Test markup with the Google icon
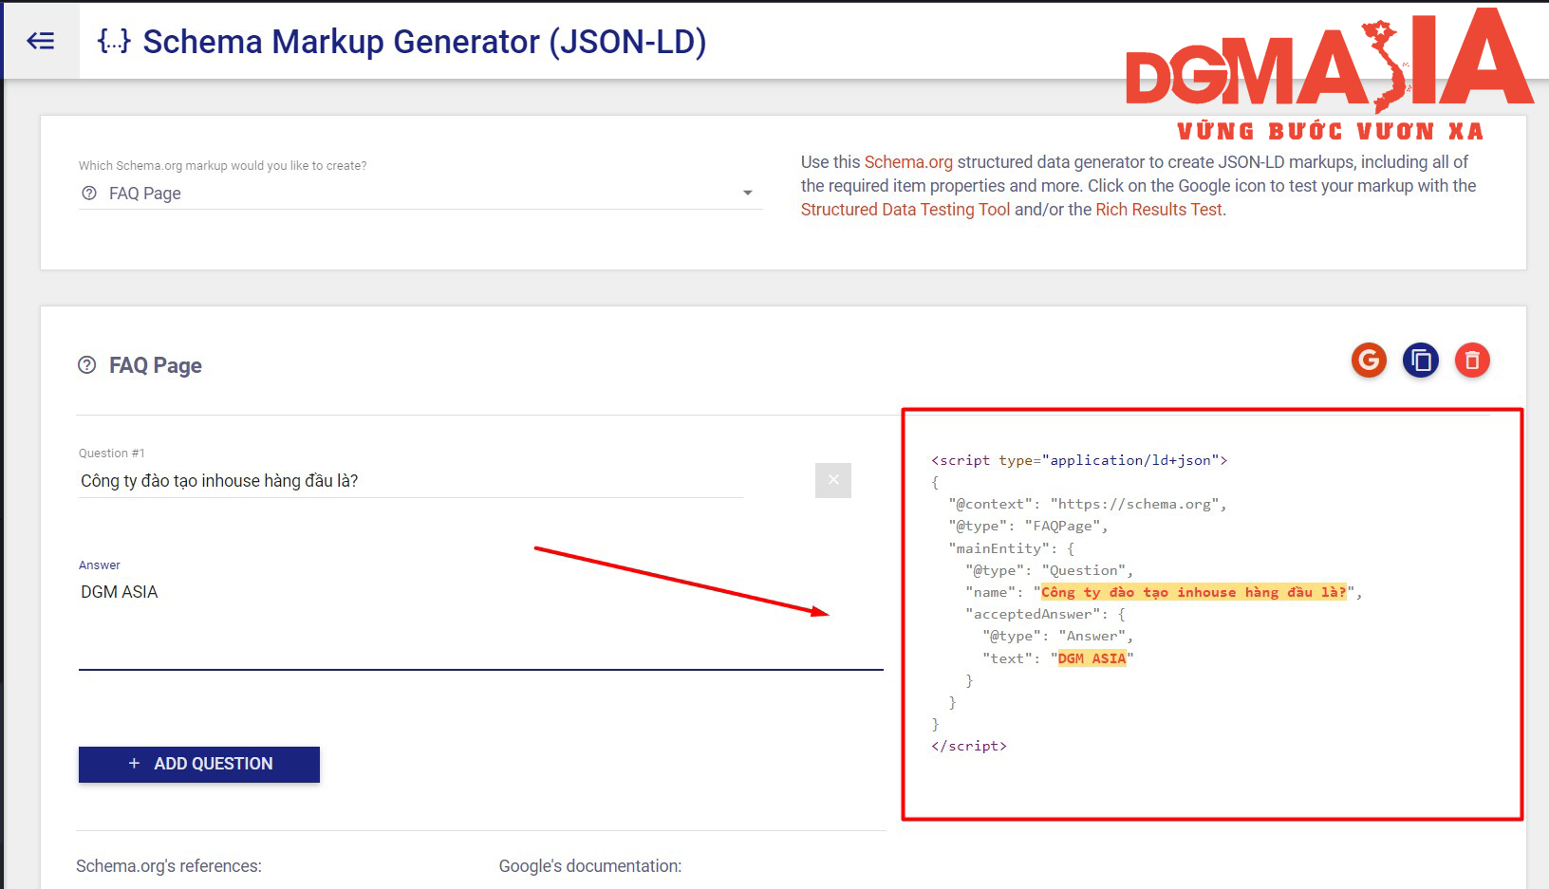The image size is (1549, 889). pyautogui.click(x=1369, y=360)
